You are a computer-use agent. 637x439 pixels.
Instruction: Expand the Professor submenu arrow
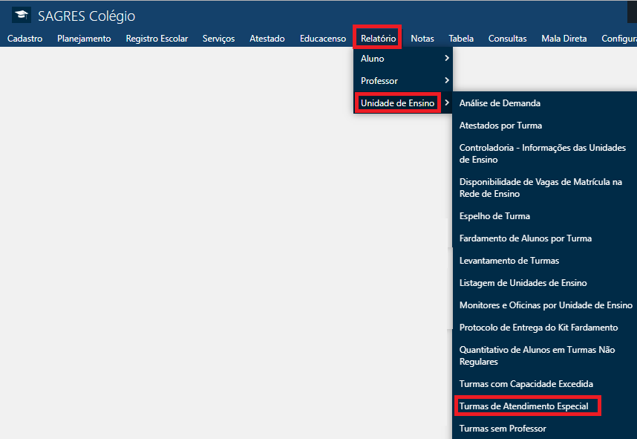click(x=447, y=80)
